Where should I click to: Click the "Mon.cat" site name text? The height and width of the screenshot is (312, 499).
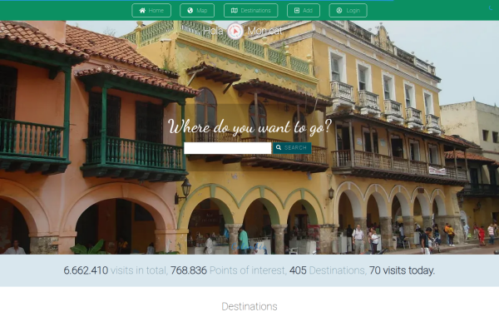tap(264, 31)
